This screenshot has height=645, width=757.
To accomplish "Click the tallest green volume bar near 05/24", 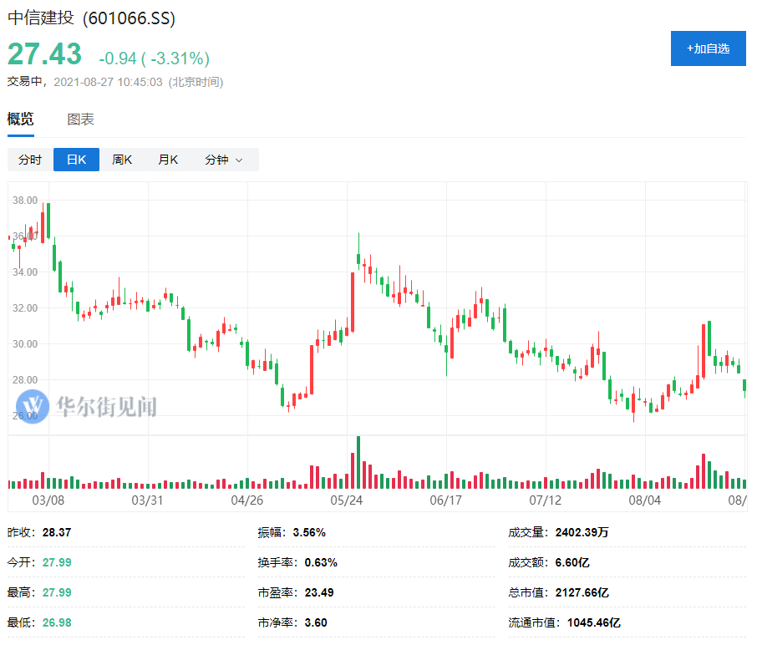I will coord(358,463).
